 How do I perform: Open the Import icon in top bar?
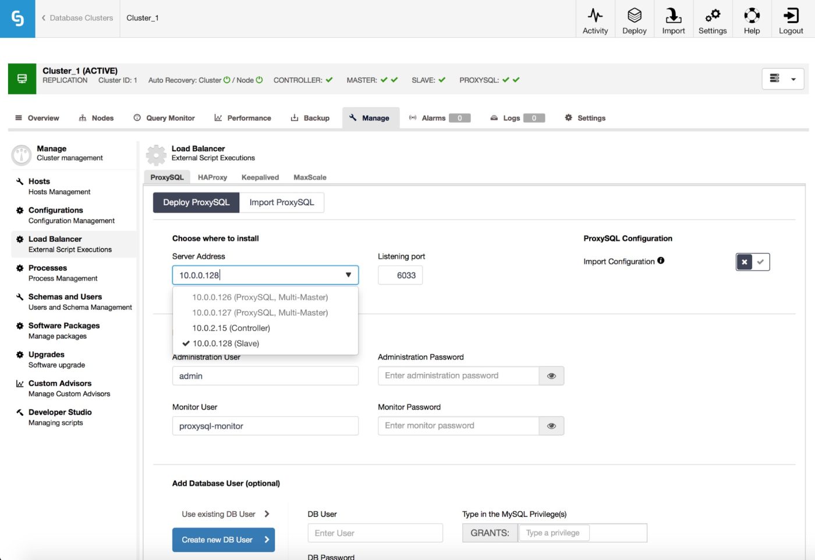673,16
